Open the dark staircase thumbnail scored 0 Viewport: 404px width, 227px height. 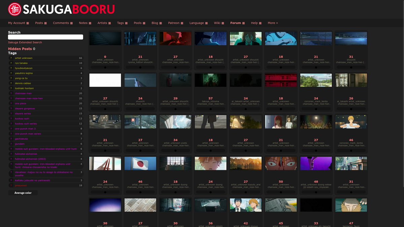105,38
